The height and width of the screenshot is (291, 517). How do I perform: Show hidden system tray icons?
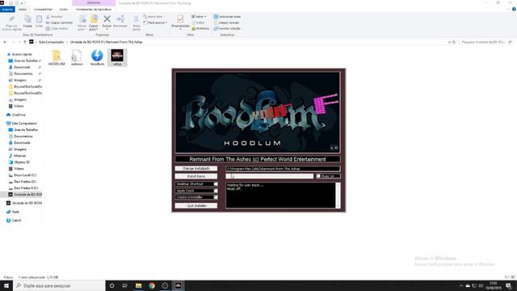point(461,285)
